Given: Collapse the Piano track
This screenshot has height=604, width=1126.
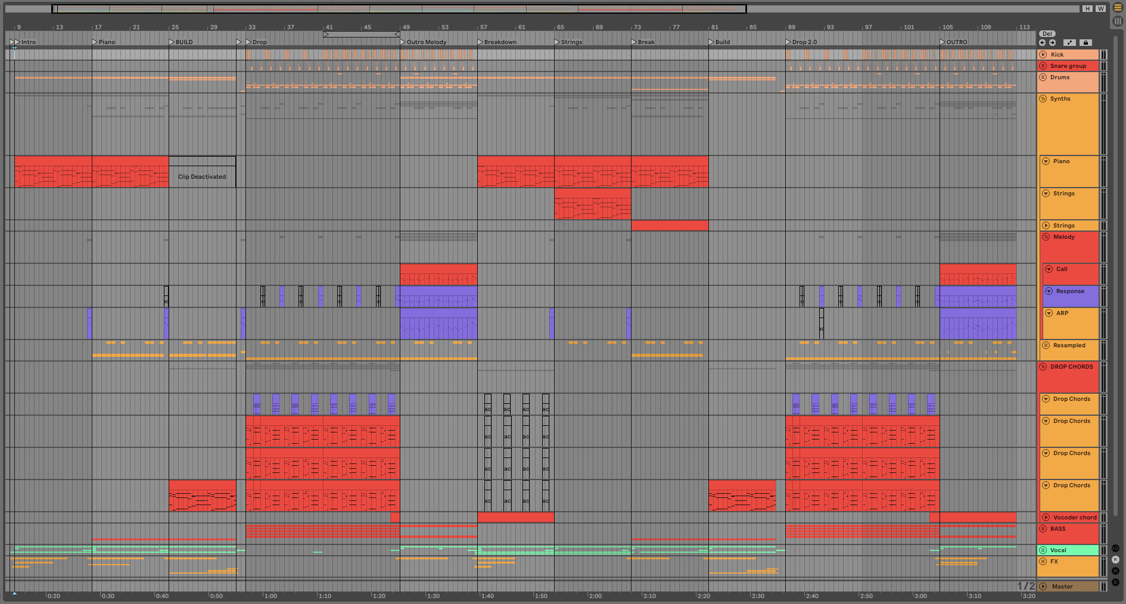Looking at the screenshot, I should (1046, 161).
